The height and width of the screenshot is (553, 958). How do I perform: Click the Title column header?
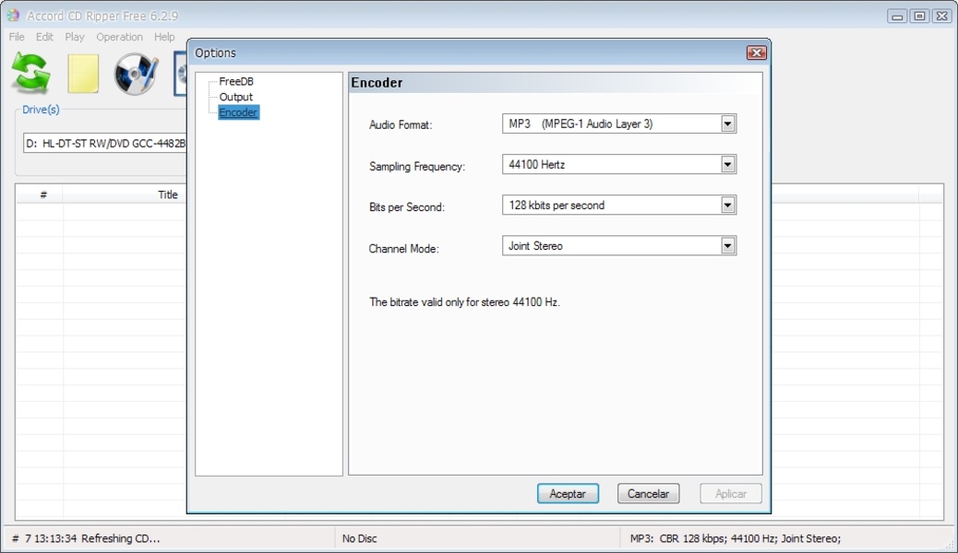point(167,194)
